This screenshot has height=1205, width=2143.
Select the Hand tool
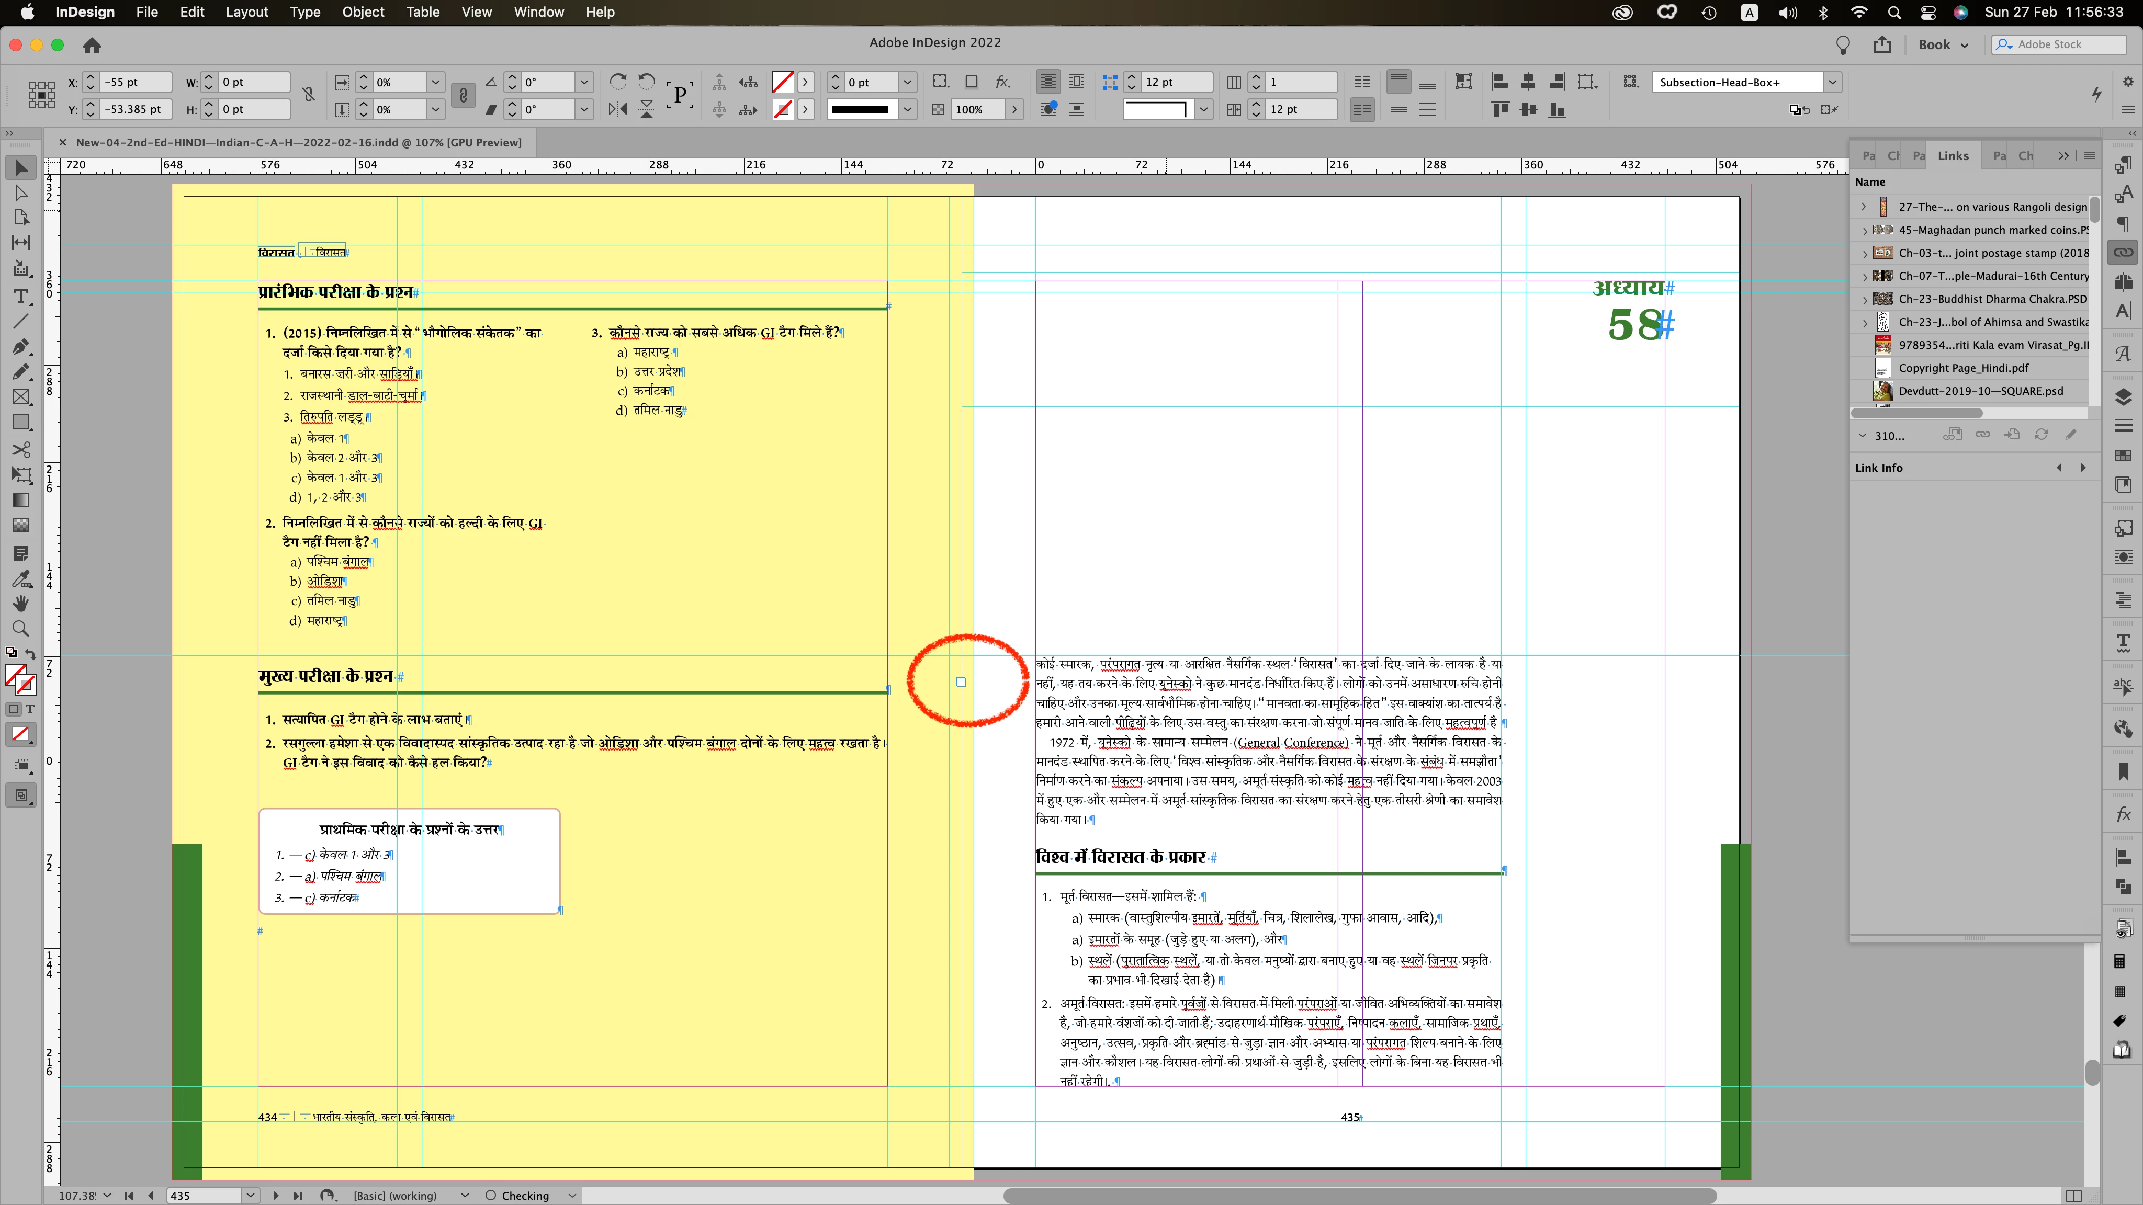tap(21, 604)
